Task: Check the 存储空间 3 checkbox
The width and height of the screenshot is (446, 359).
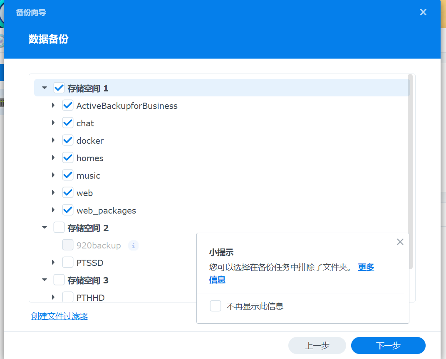Action: 59,280
